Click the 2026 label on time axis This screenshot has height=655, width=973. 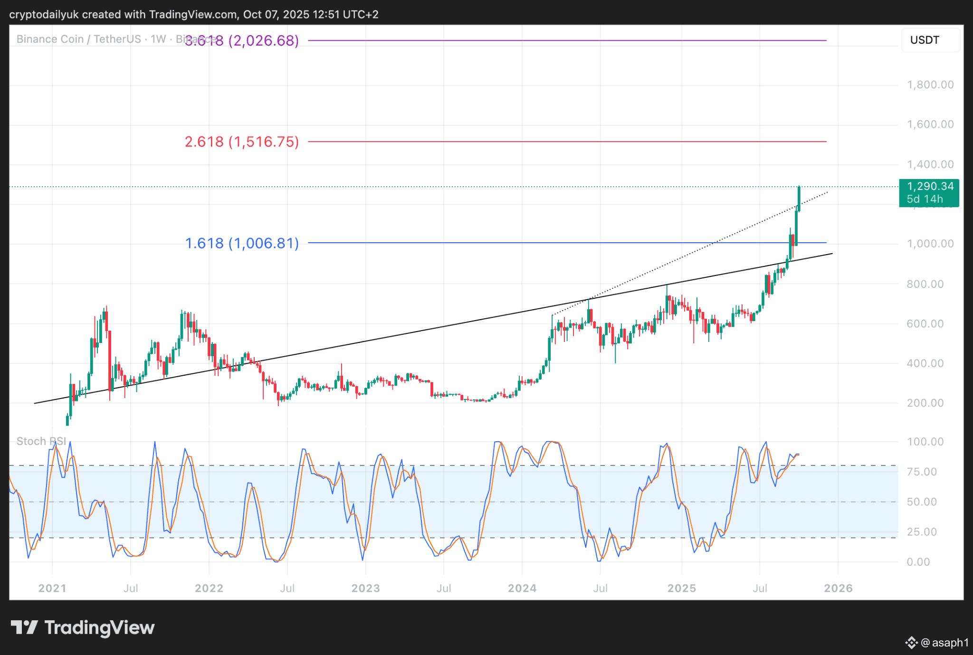click(838, 588)
